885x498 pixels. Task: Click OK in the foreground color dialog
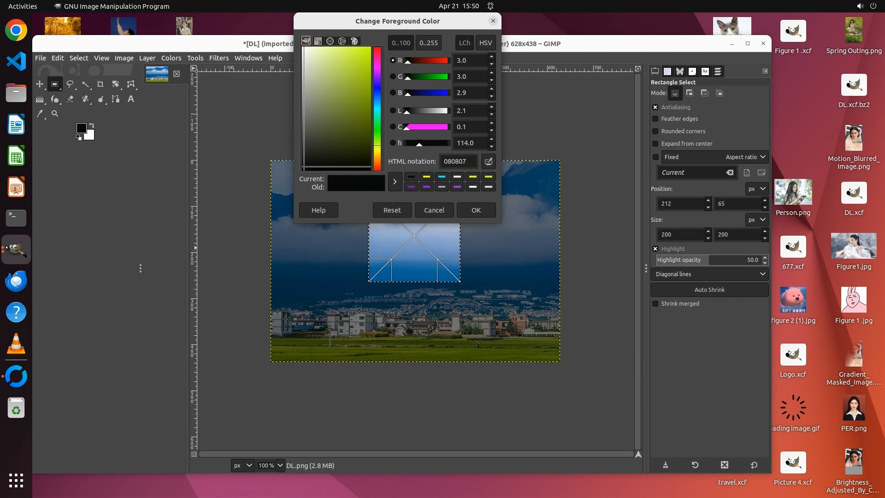click(476, 210)
